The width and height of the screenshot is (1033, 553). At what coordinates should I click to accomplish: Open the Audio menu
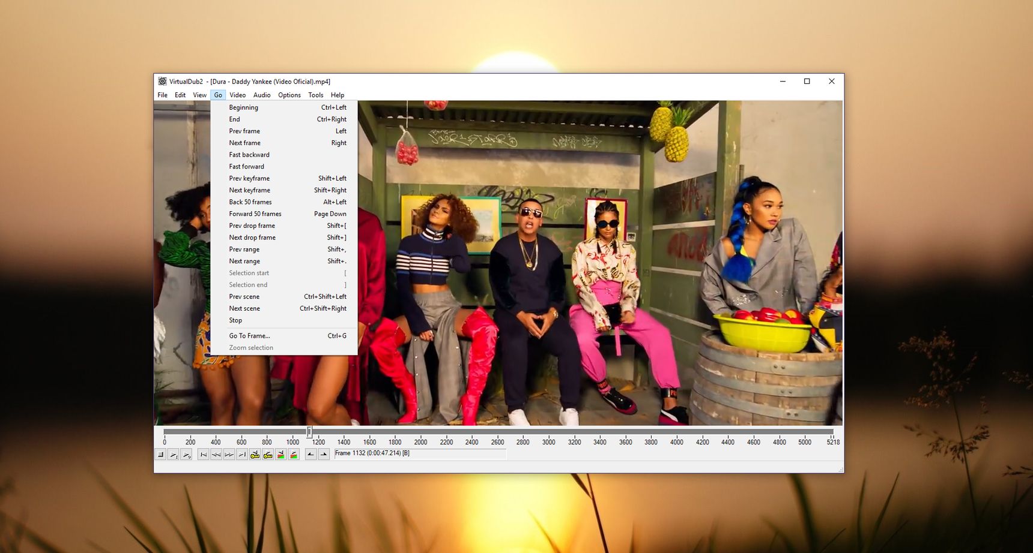point(262,95)
